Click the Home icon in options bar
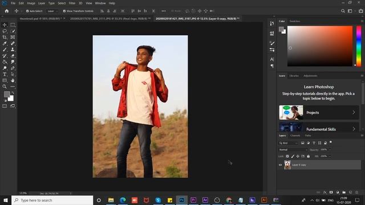365x205 pixels. (7, 11)
